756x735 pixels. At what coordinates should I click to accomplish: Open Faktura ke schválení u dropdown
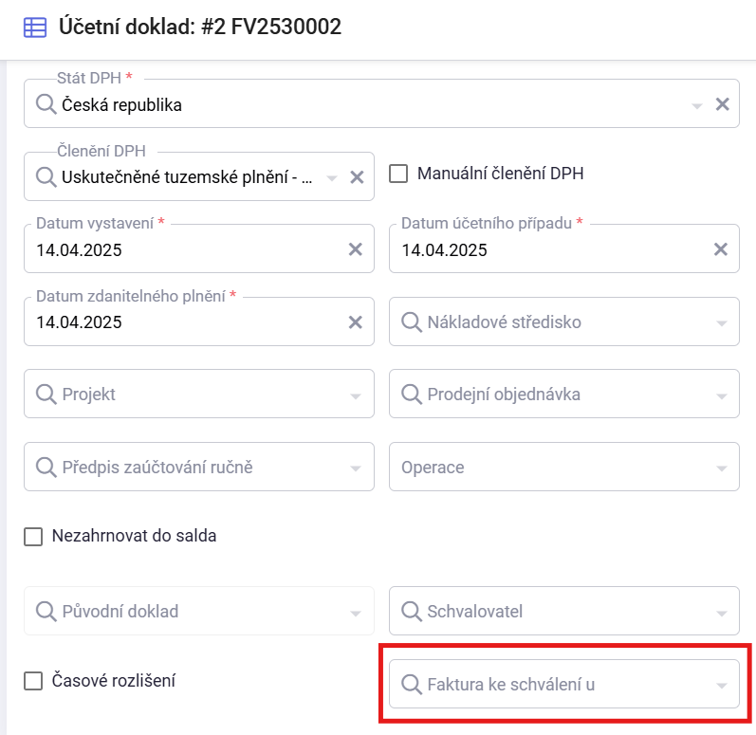click(564, 684)
